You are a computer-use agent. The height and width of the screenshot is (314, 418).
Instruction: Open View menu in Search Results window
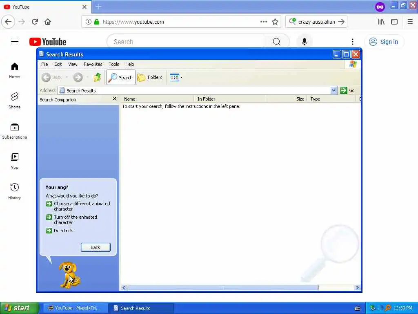point(73,64)
